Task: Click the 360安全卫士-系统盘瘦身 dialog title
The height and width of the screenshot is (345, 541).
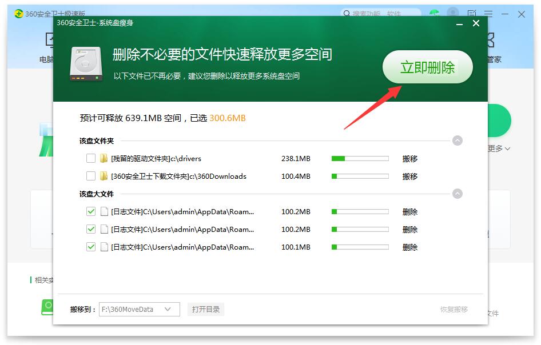Action: pyautogui.click(x=95, y=23)
